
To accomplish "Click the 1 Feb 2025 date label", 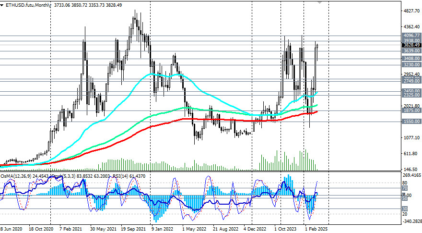I will tap(316, 229).
